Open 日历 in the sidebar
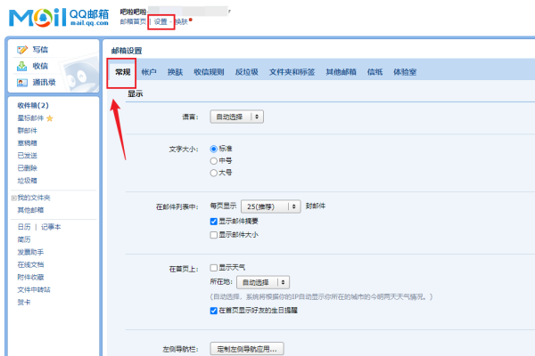535x356 pixels. point(24,227)
